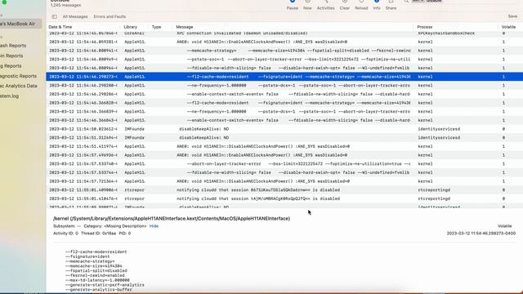Screen dimensions: 523x294
Task: Toggle the Activities toolbar button
Action: [325, 5]
